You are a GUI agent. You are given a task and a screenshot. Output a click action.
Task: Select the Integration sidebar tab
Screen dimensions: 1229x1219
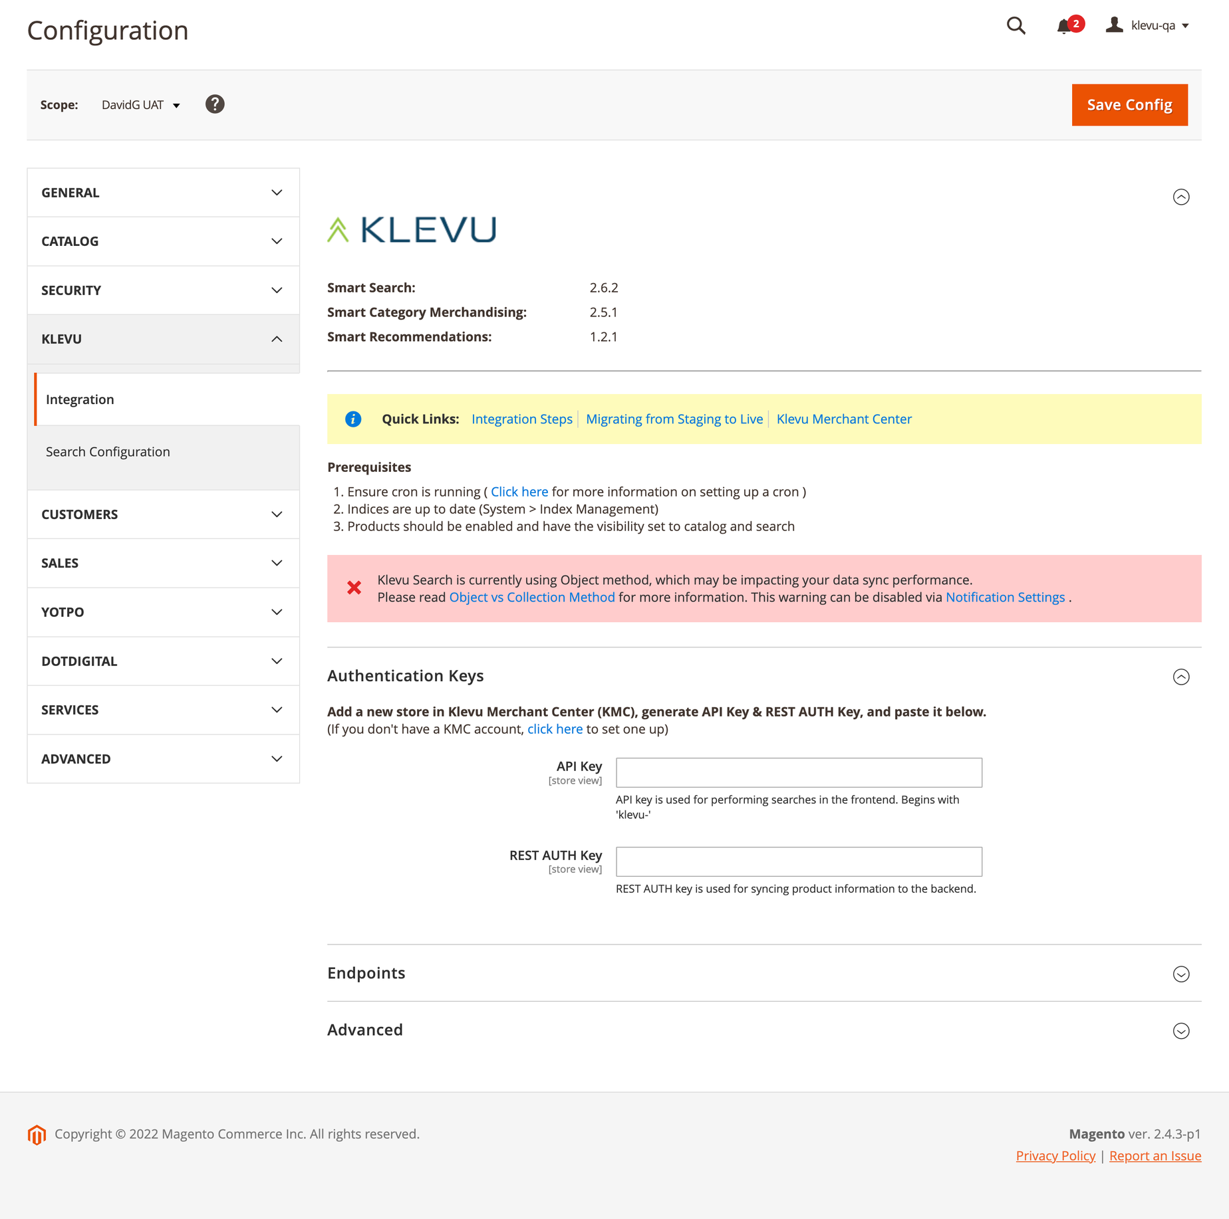[x=167, y=399]
